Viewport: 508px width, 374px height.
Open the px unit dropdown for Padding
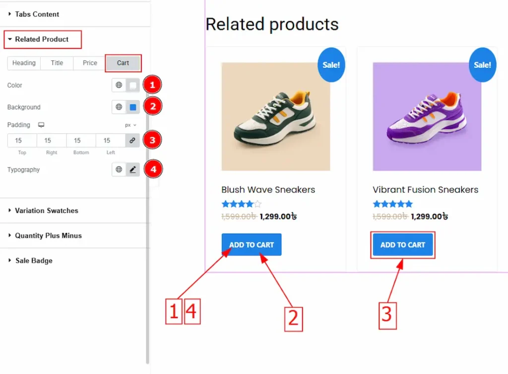coord(130,125)
